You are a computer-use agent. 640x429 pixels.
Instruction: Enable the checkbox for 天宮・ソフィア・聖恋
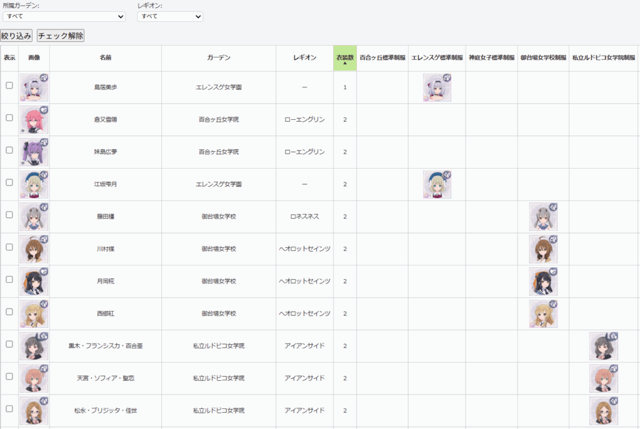[x=9, y=377]
